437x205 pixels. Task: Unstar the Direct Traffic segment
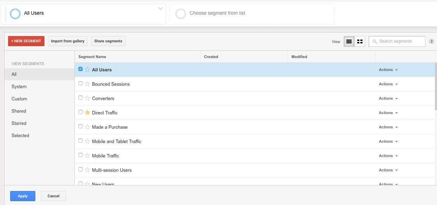(87, 113)
